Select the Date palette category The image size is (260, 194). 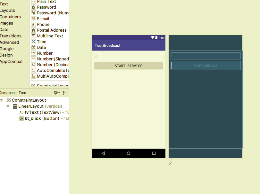pyautogui.click(x=4, y=30)
